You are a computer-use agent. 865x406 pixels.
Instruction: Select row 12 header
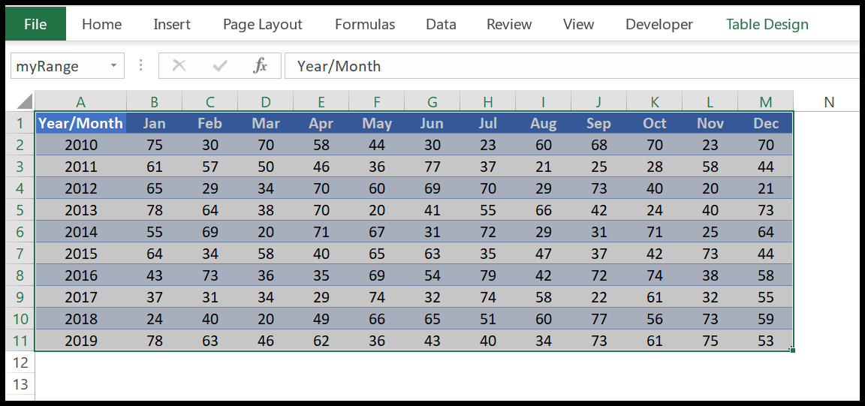(x=20, y=362)
